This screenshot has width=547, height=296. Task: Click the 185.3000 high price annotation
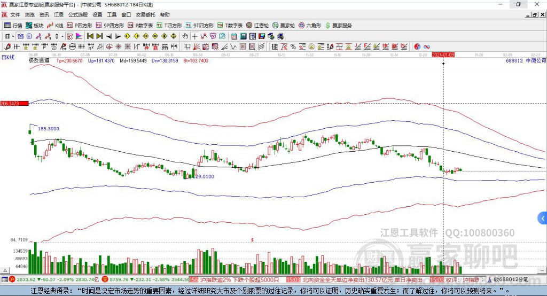pyautogui.click(x=49, y=129)
